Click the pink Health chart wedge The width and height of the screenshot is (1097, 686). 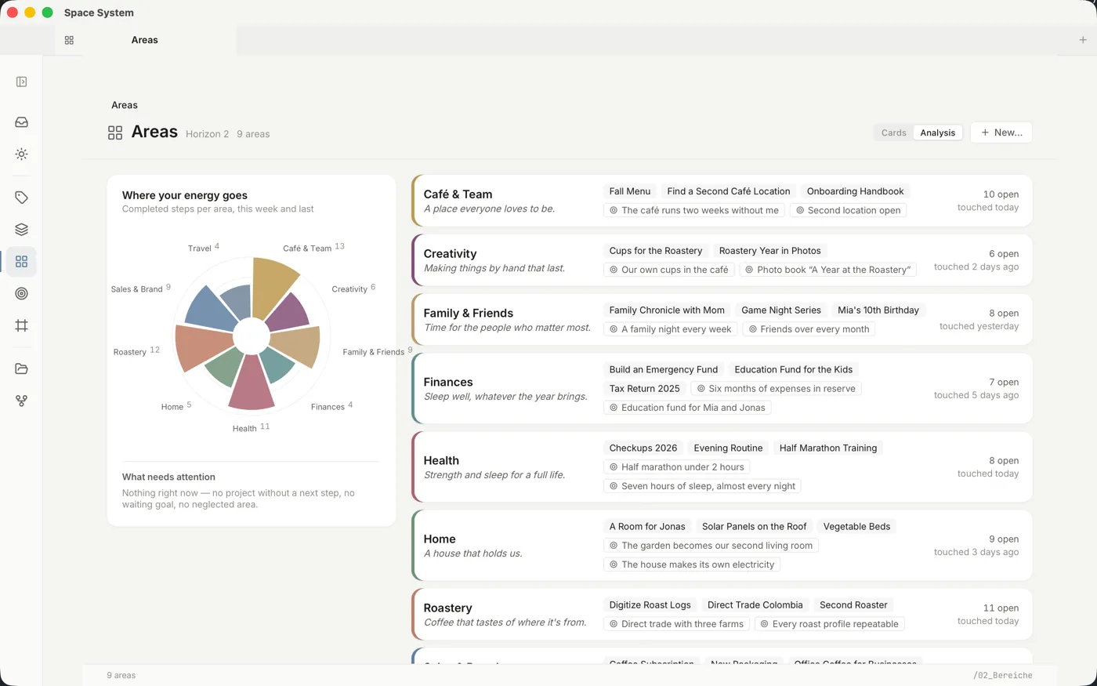point(252,384)
